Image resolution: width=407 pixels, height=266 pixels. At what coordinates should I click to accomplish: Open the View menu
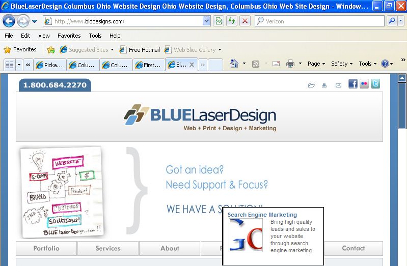click(x=44, y=36)
